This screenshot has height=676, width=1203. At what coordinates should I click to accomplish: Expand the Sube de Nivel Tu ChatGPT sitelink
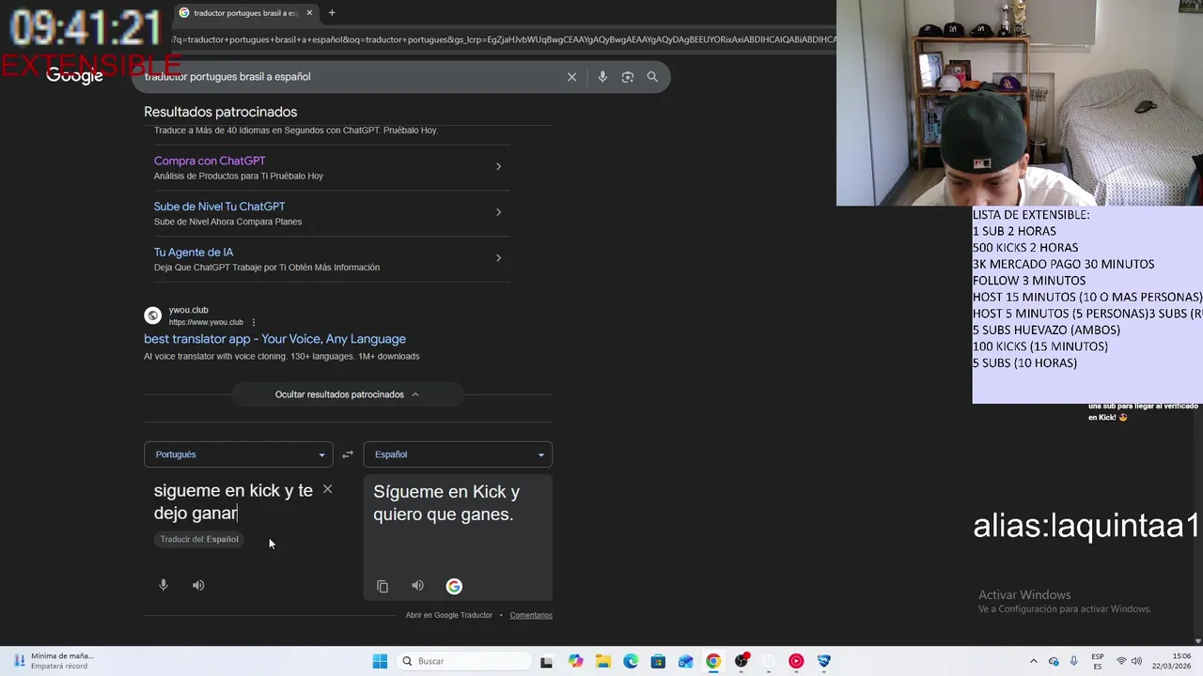point(498,212)
